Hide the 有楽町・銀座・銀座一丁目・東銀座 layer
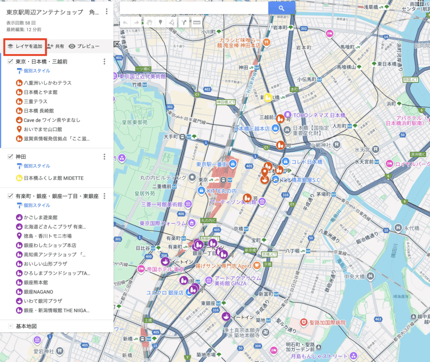This screenshot has width=430, height=362. click(11, 196)
